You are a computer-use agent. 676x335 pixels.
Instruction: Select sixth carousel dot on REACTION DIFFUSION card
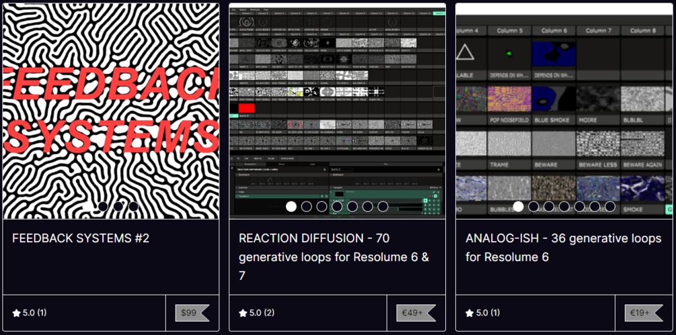click(x=368, y=206)
